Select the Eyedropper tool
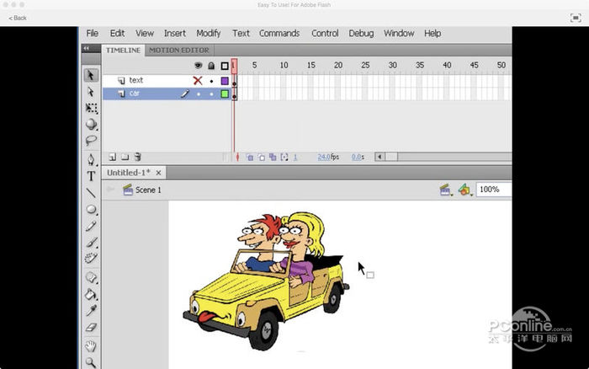The width and height of the screenshot is (589, 369). point(91,310)
